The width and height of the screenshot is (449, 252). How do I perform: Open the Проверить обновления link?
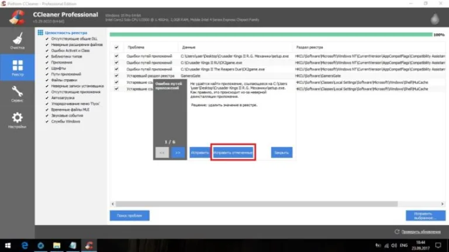pos(421,232)
